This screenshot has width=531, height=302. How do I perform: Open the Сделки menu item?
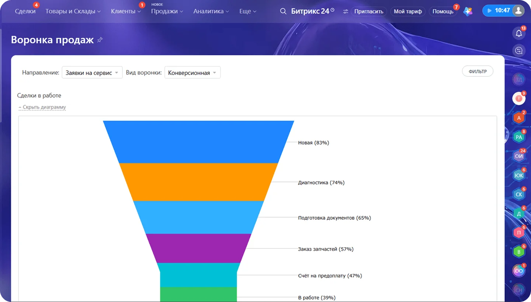coord(25,11)
